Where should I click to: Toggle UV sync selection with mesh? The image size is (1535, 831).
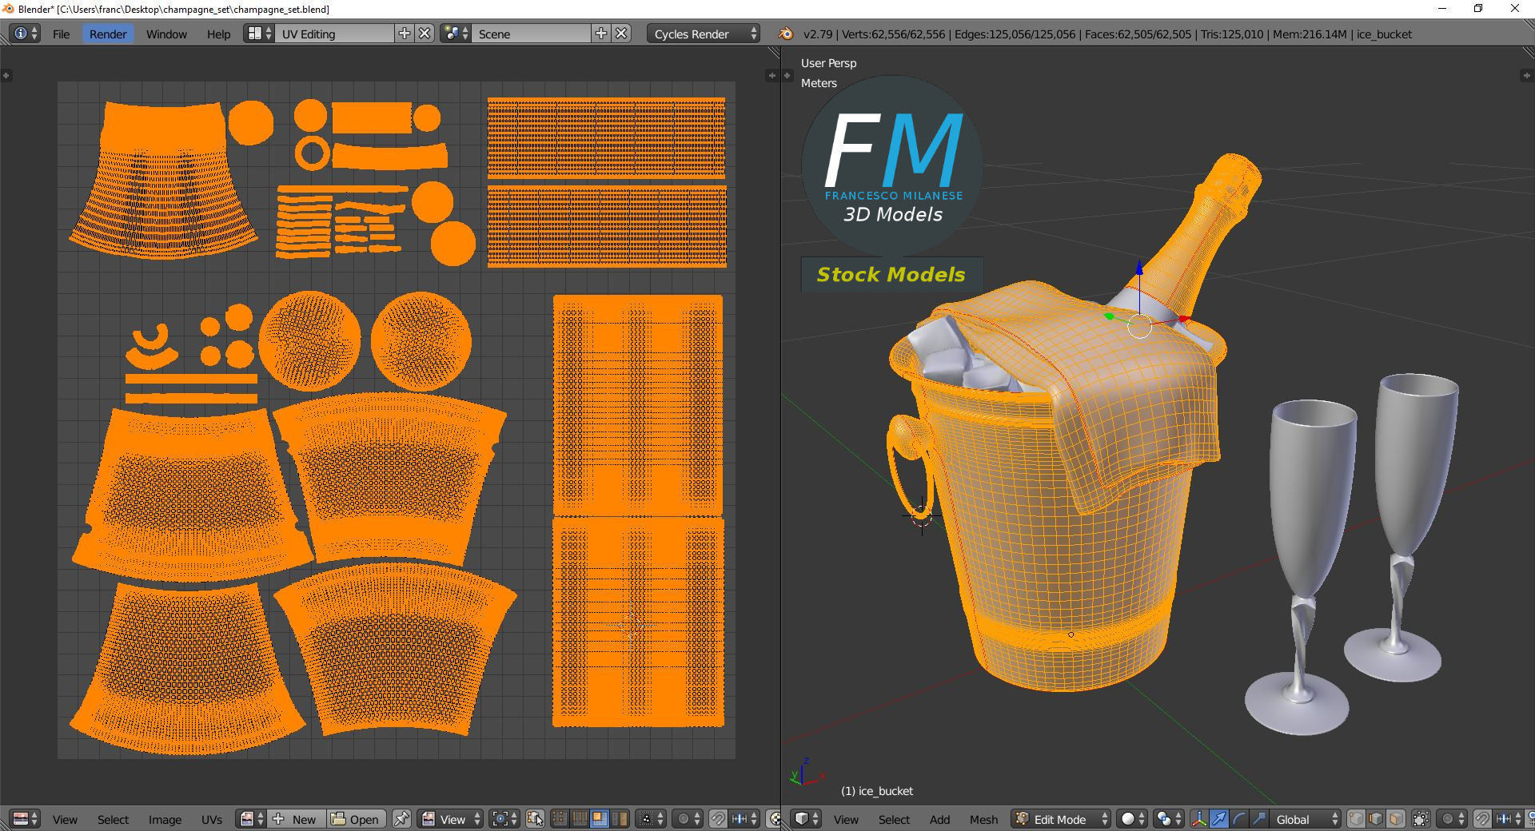coord(535,819)
